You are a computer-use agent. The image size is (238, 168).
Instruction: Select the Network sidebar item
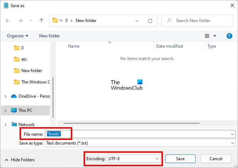26,125
